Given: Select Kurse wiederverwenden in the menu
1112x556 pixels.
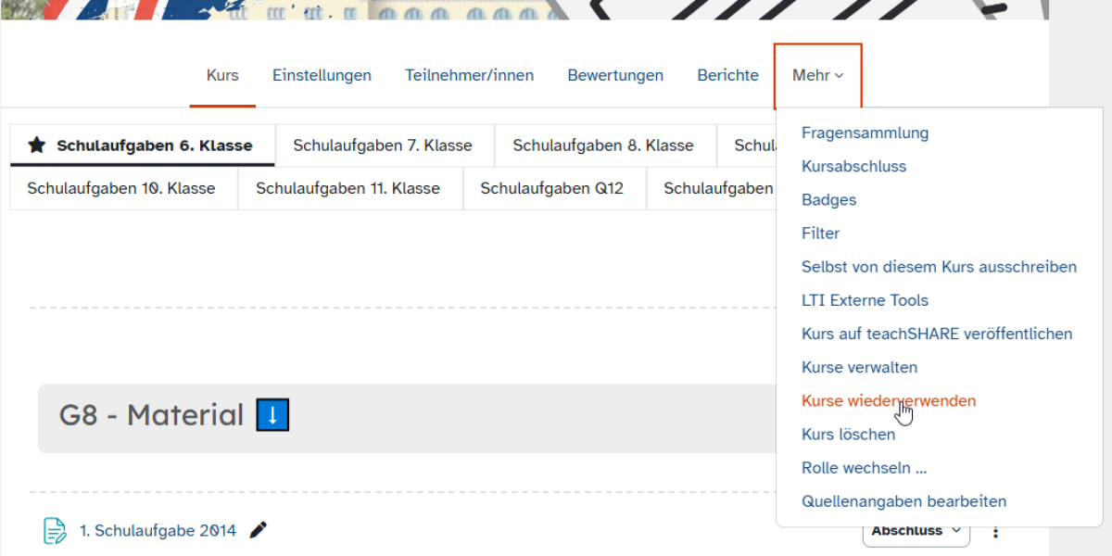Looking at the screenshot, I should coord(888,401).
